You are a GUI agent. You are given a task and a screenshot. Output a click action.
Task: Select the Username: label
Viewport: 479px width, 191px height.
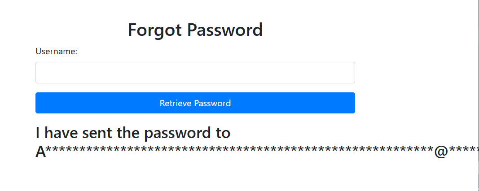tap(57, 52)
